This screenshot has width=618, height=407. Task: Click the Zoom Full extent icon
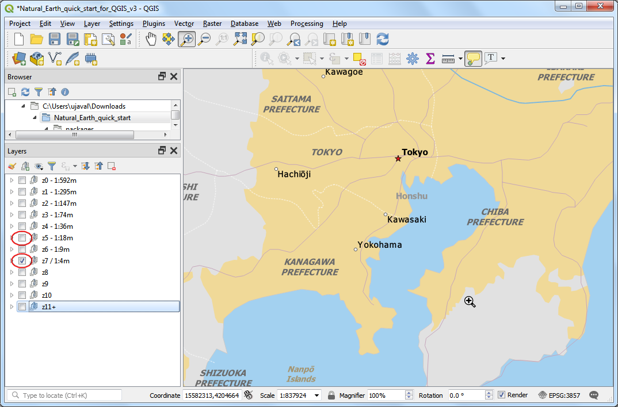coord(240,39)
